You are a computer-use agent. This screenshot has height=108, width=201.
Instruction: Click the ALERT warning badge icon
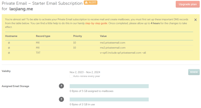(x=90, y=3)
